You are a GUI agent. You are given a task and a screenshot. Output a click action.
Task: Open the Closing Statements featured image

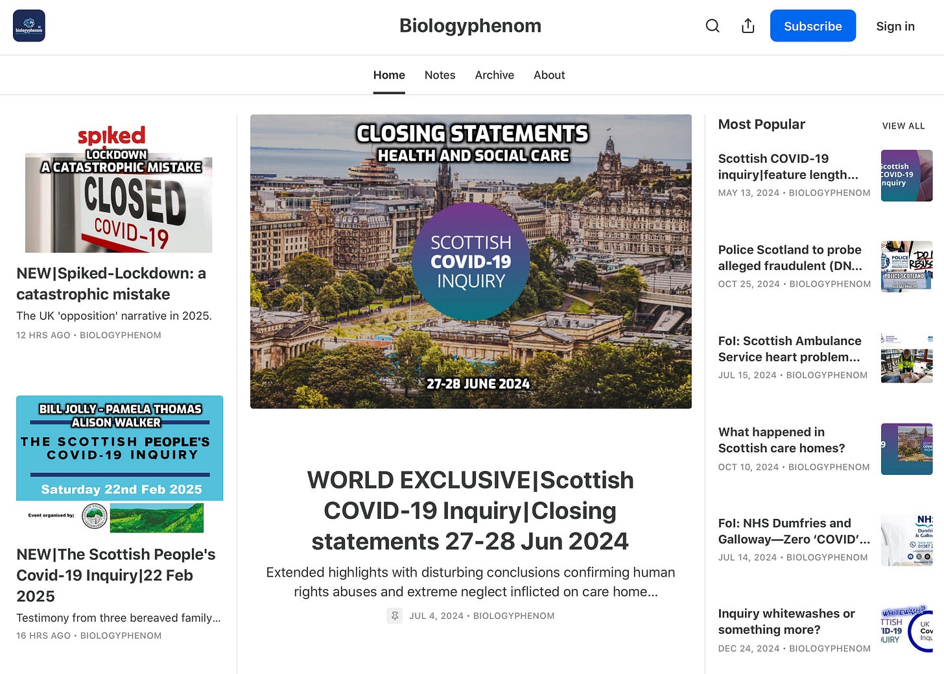pyautogui.click(x=471, y=261)
